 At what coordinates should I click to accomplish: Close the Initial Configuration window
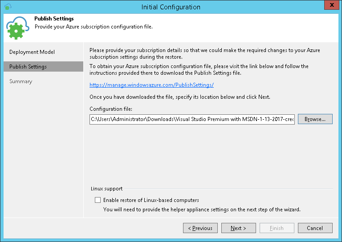(x=330, y=6)
